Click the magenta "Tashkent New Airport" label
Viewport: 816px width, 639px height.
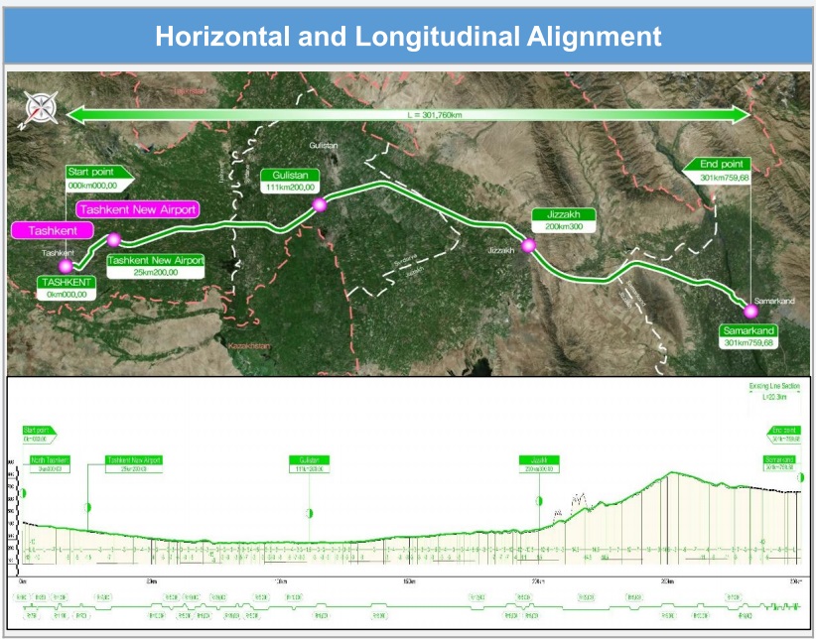tap(138, 209)
